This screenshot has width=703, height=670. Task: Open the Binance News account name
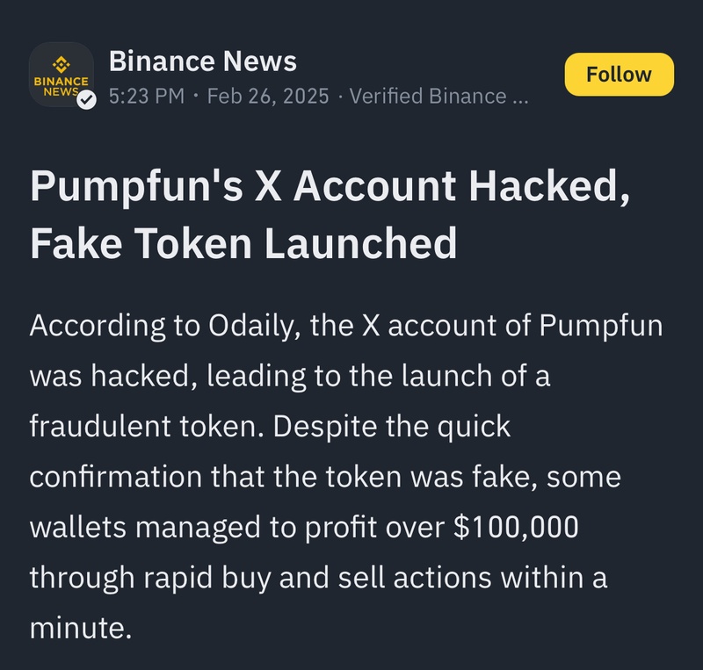pos(203,61)
